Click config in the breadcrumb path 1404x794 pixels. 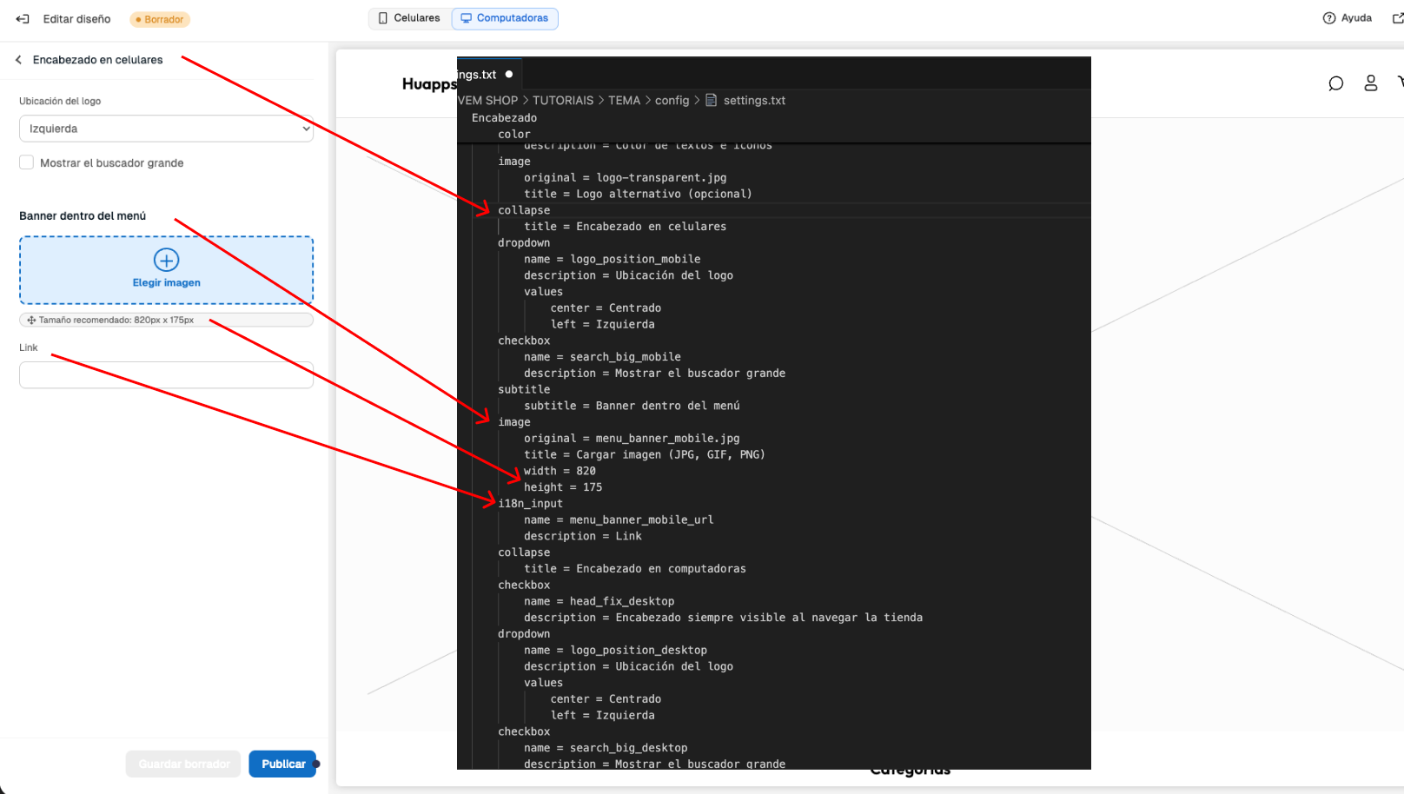[672, 101]
